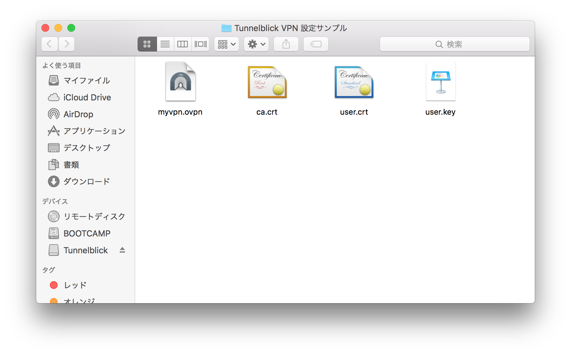Click the ca.crt file name label

[267, 112]
